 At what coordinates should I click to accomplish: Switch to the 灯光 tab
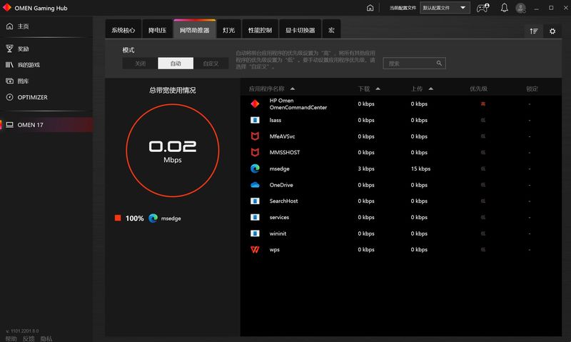(228, 31)
